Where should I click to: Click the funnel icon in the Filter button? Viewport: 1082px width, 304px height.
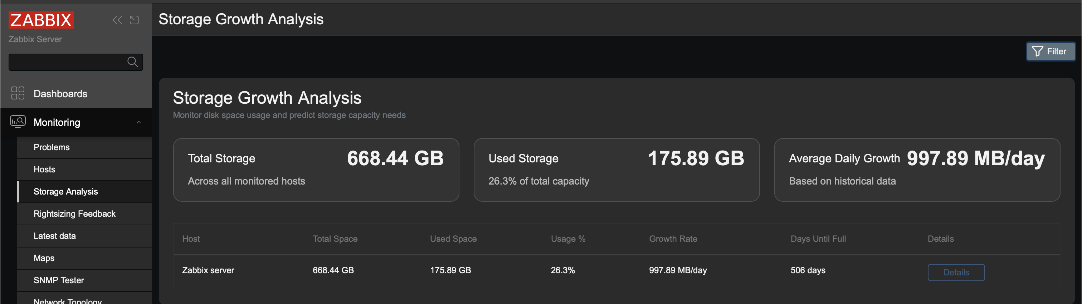pos(1038,51)
